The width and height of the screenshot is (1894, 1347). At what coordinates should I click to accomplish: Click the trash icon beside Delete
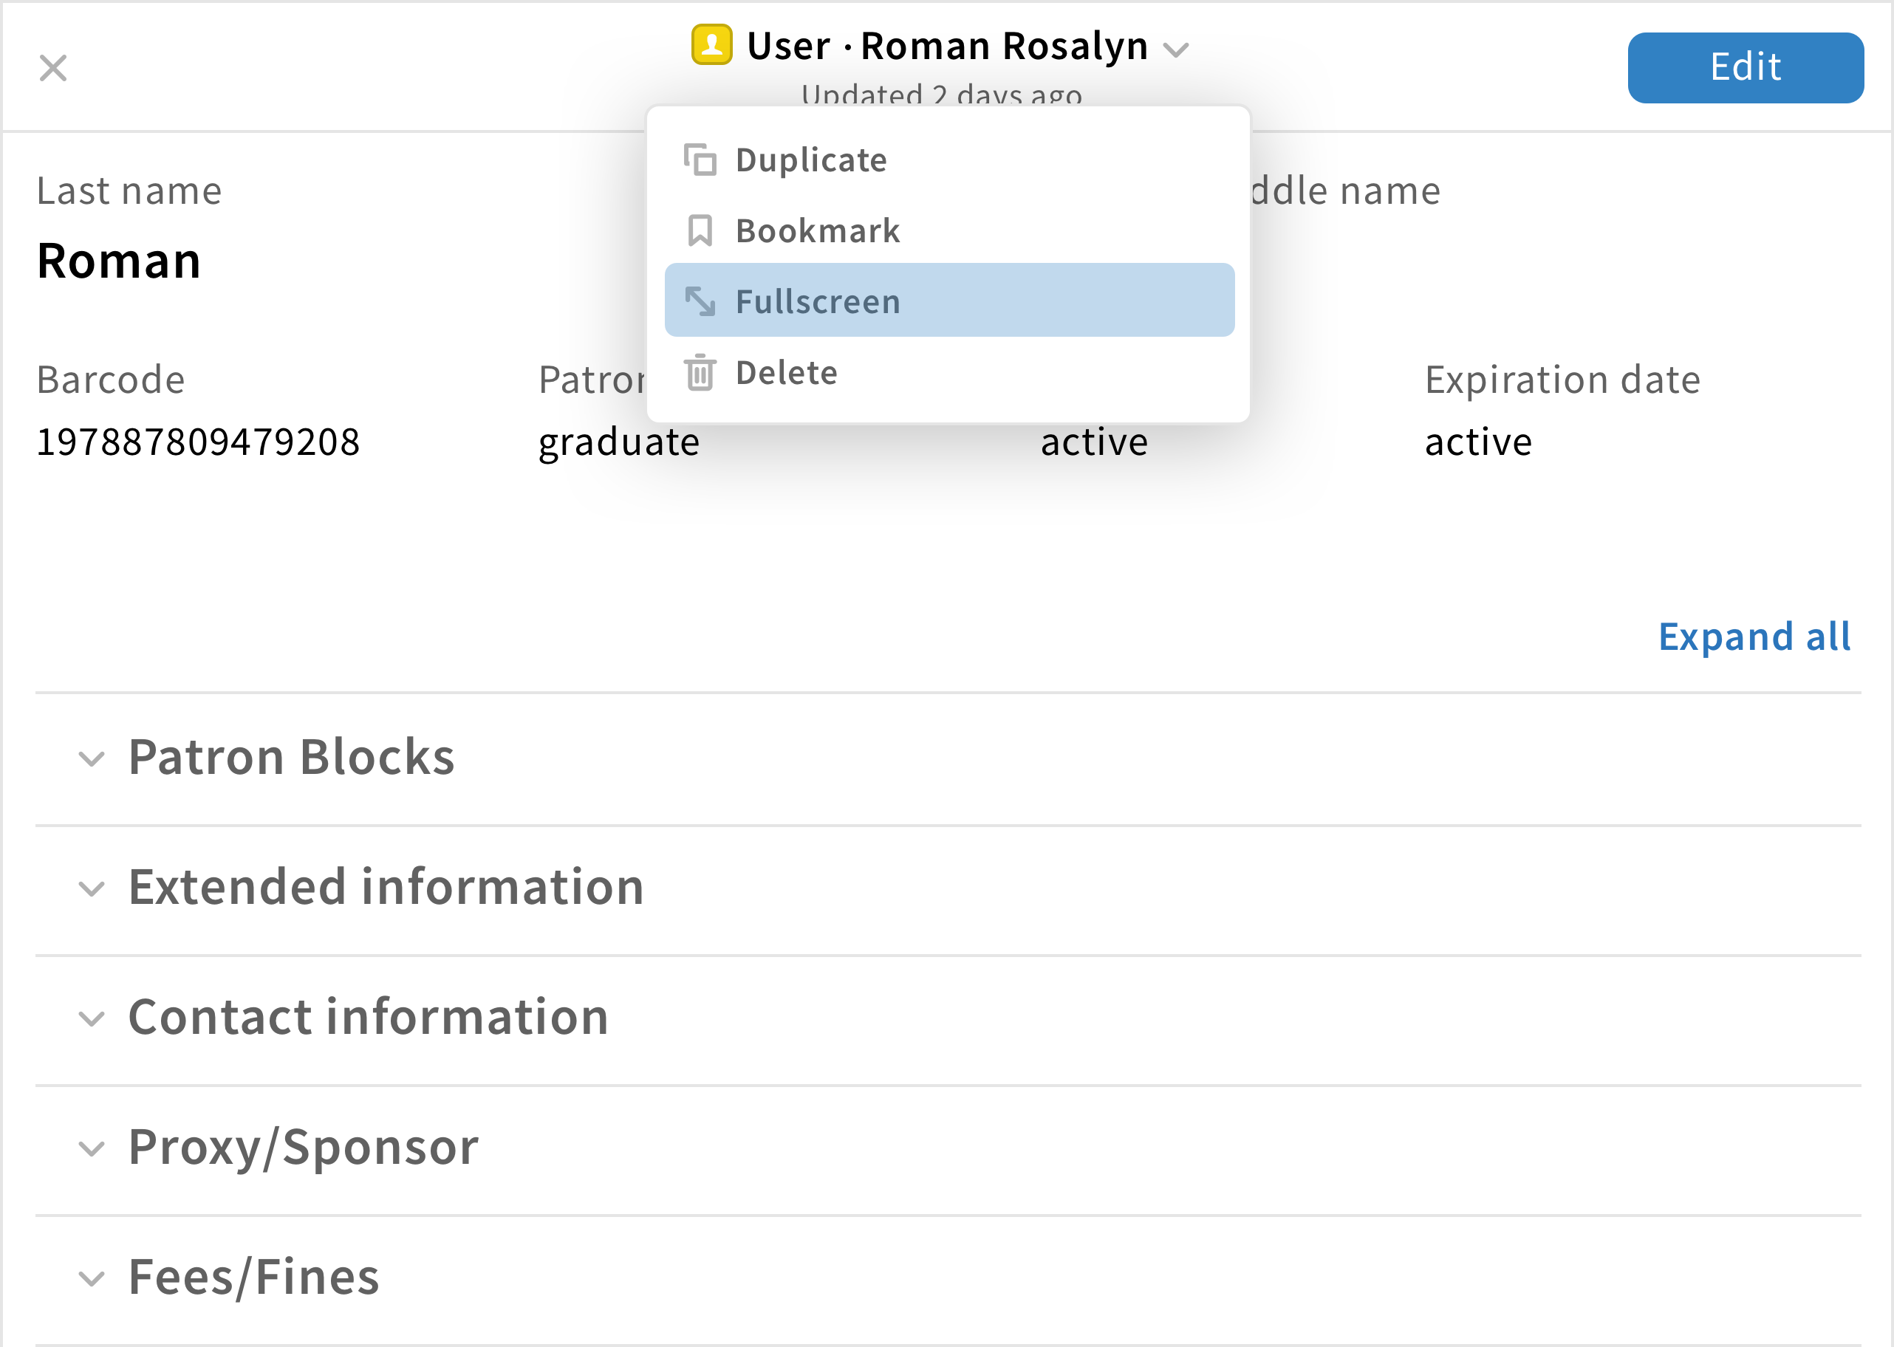[700, 371]
